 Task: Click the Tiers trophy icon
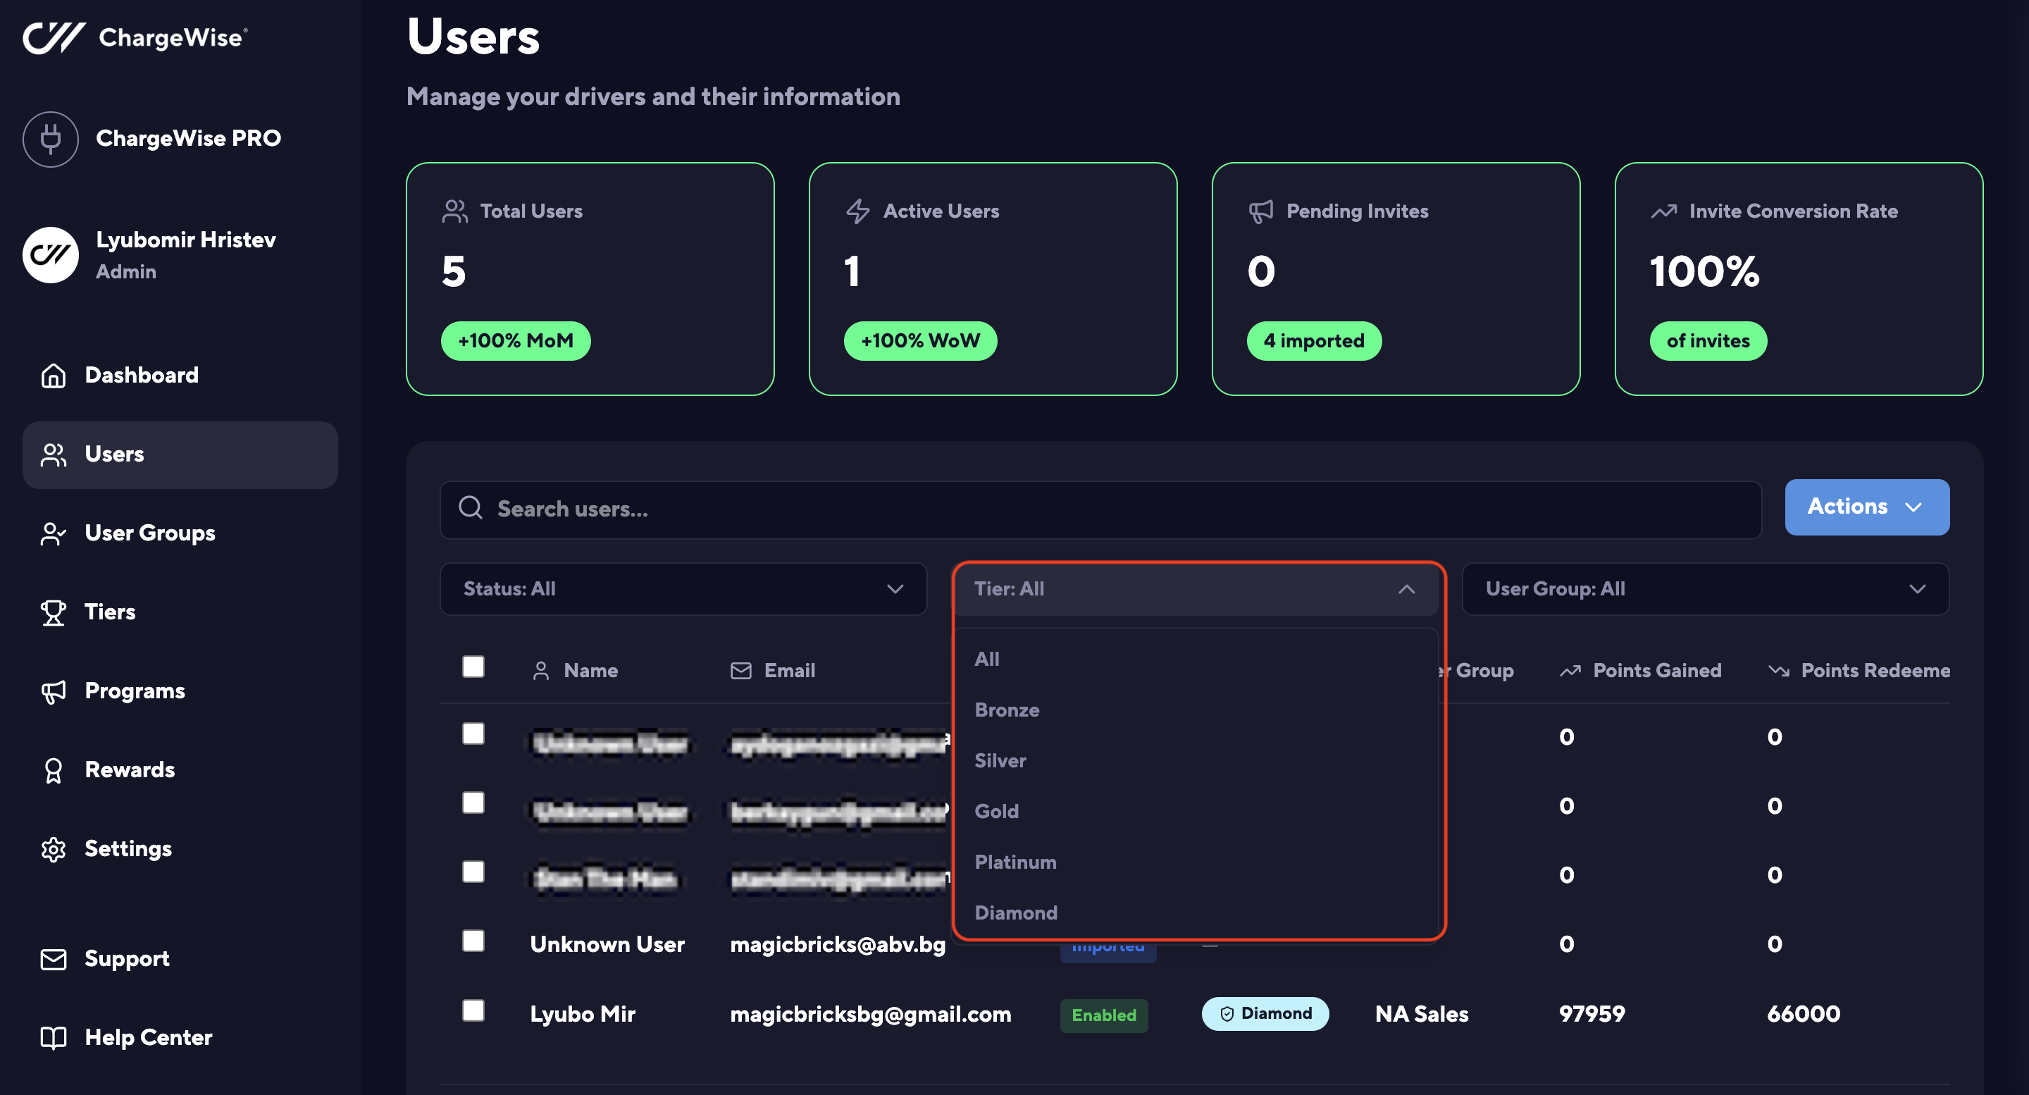[53, 612]
